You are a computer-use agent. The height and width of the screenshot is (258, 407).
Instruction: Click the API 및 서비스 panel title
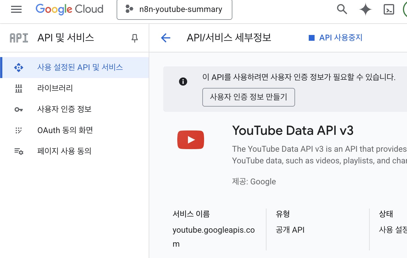pos(66,38)
